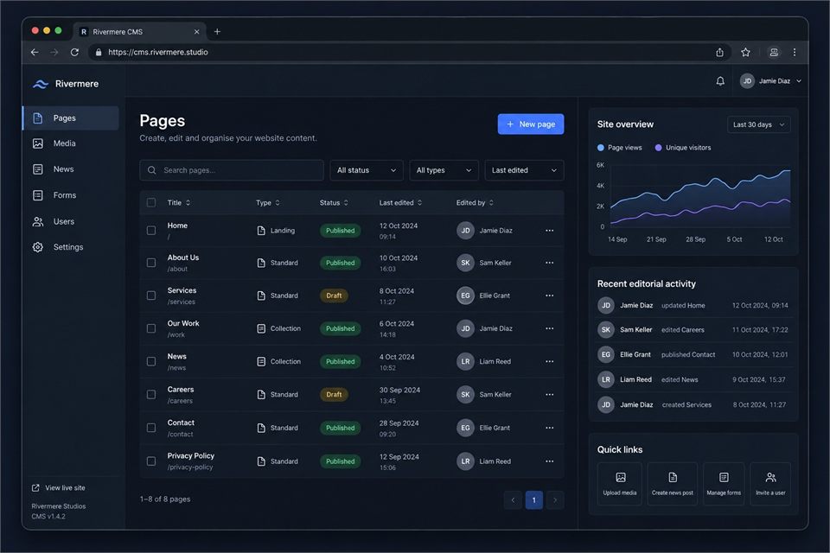Open row actions menu for Privacy Policy

click(550, 461)
